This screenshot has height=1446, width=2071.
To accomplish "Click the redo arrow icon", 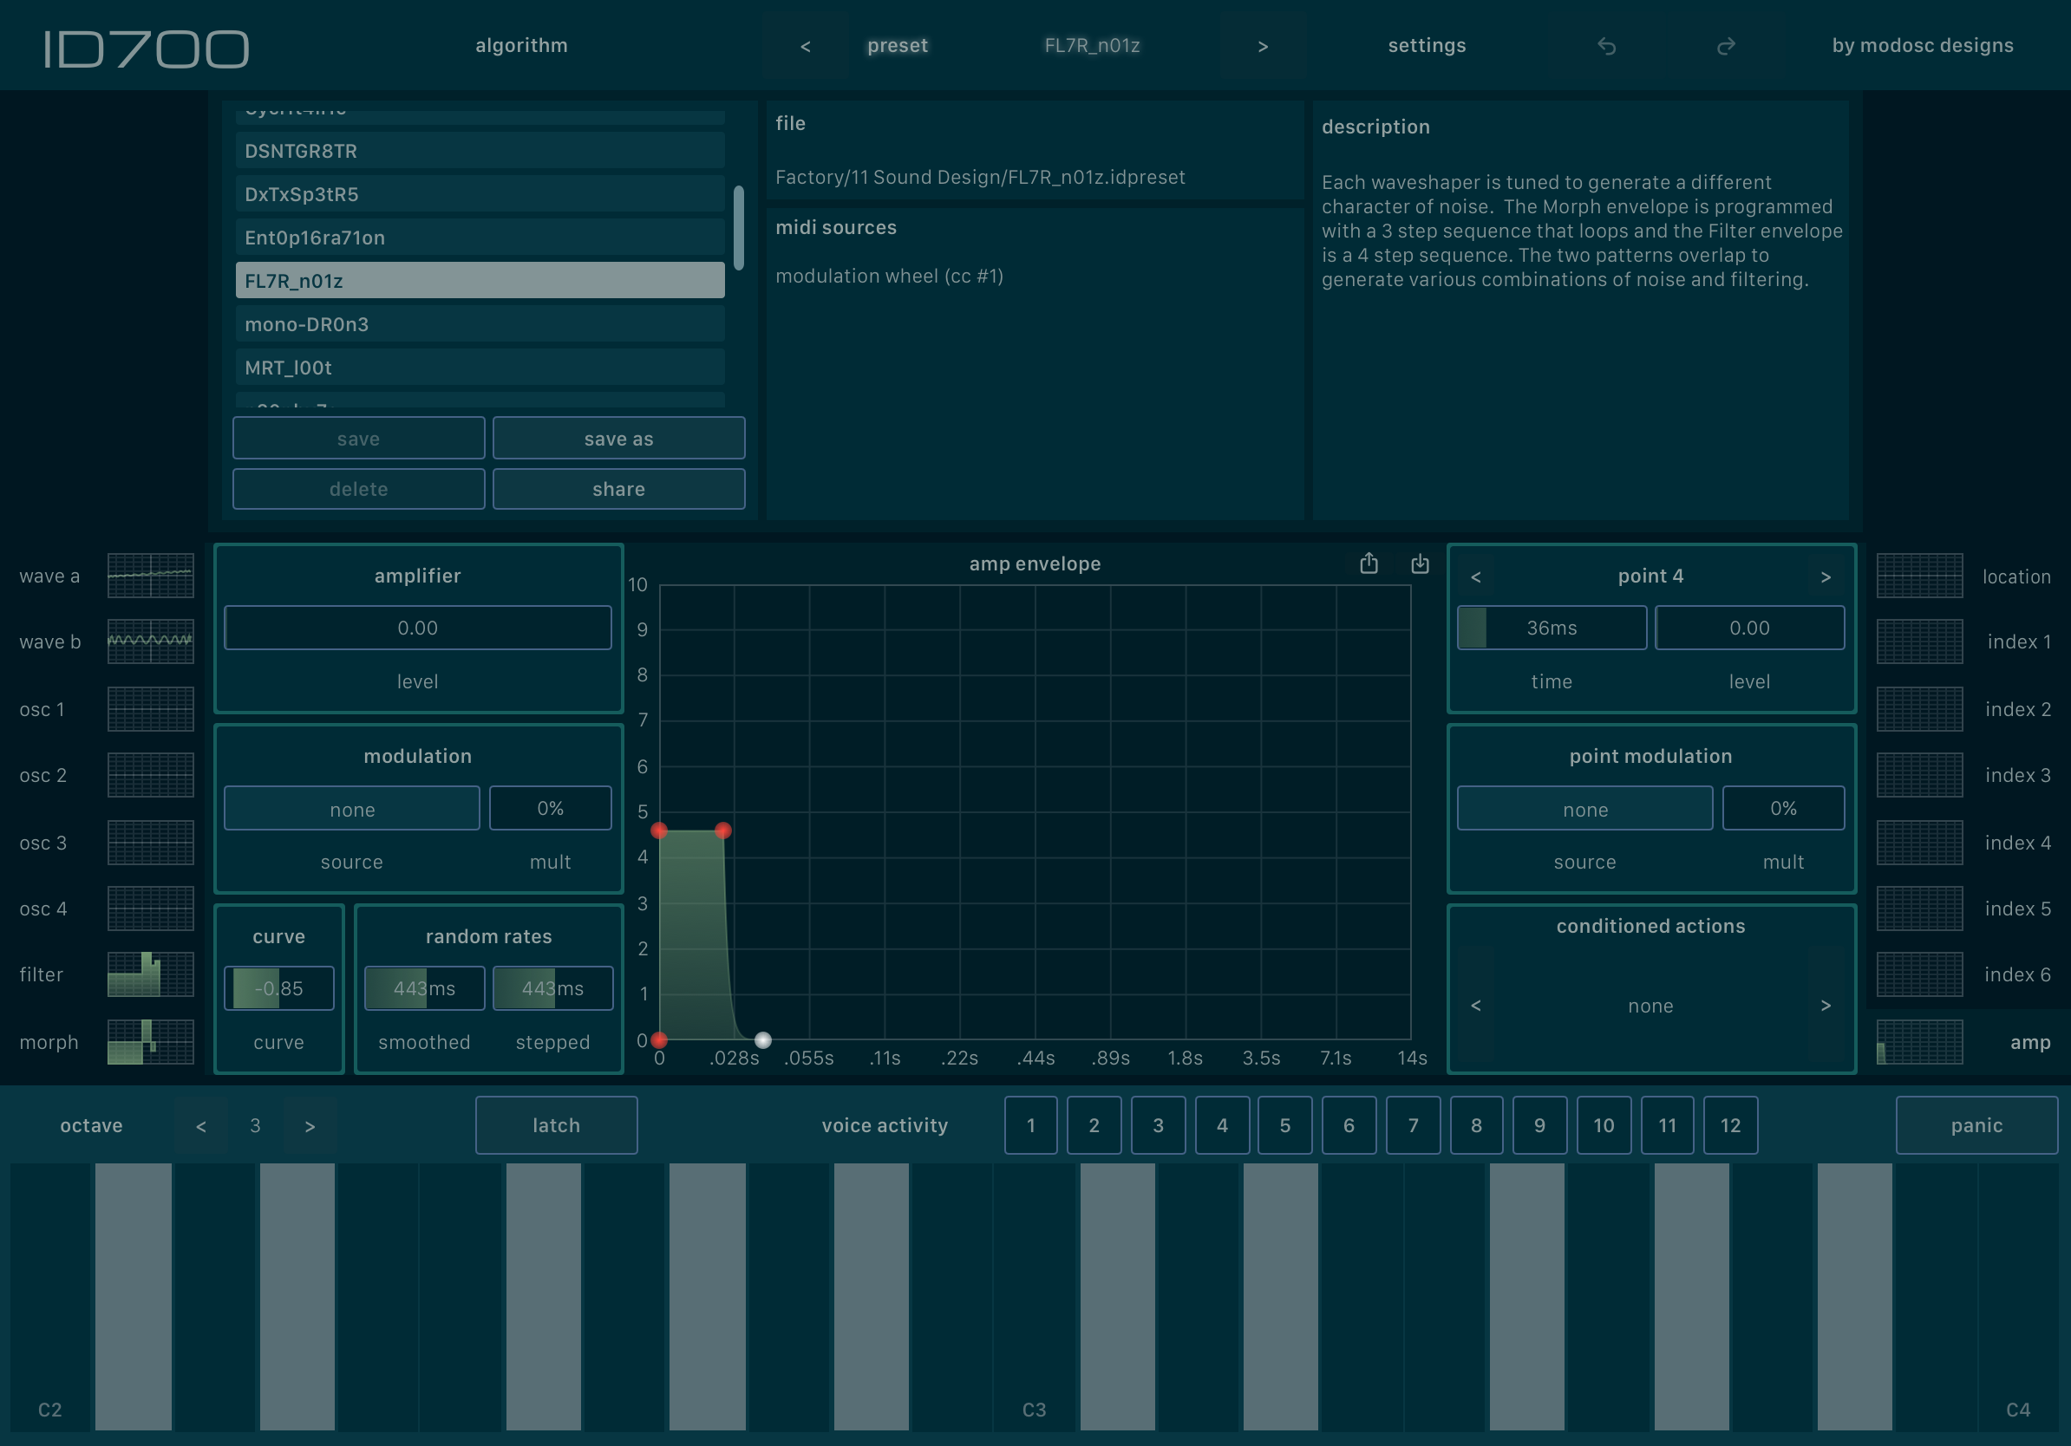I will 1726,46.
